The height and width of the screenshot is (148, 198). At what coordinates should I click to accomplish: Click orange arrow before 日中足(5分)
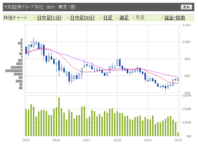(68, 18)
